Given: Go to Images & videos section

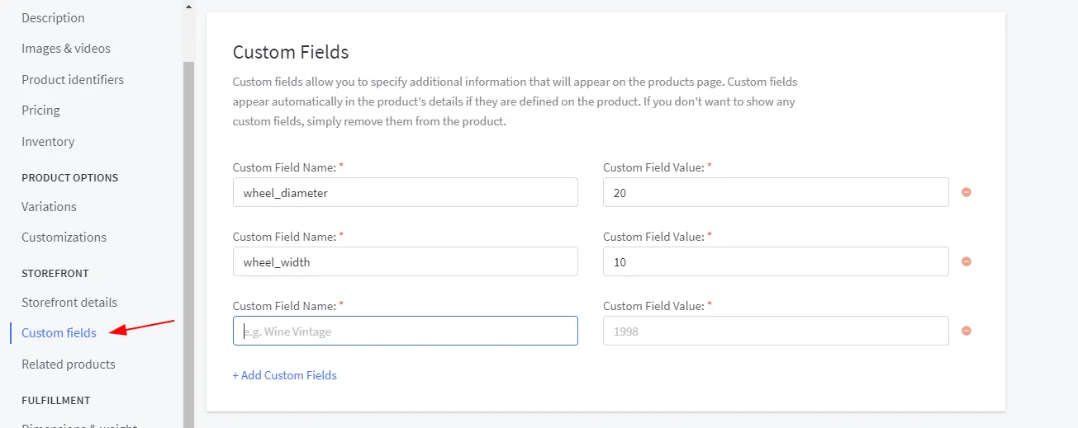Looking at the screenshot, I should point(66,49).
